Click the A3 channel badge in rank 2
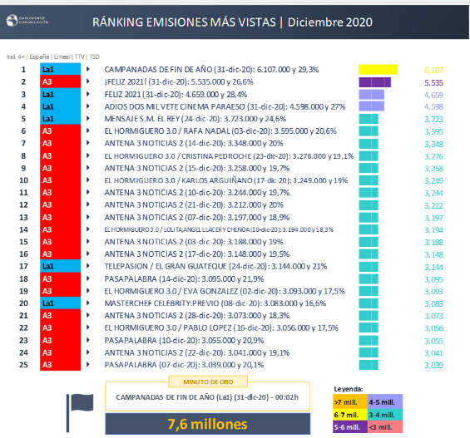Viewport: 470px width, 438px height. [x=60, y=81]
